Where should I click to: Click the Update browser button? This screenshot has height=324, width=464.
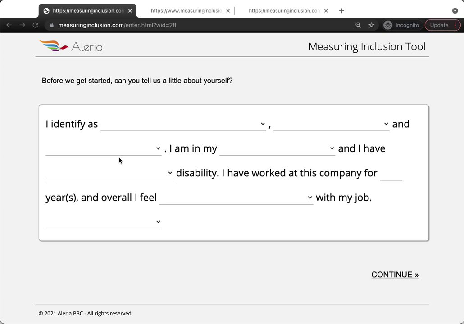tap(439, 25)
